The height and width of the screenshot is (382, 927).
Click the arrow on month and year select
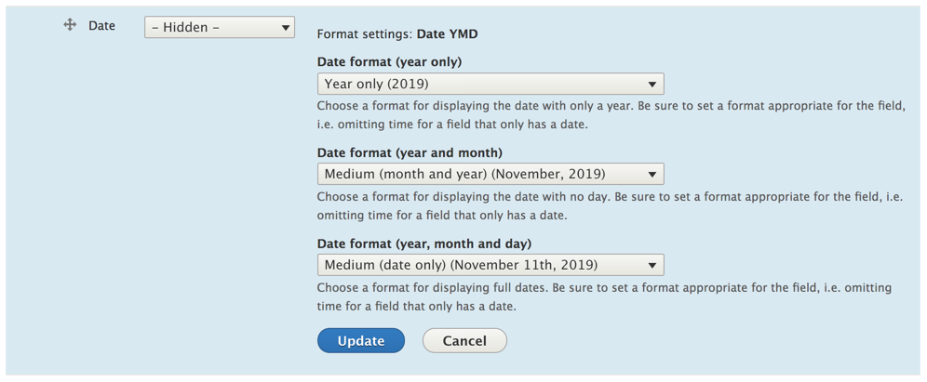652,174
